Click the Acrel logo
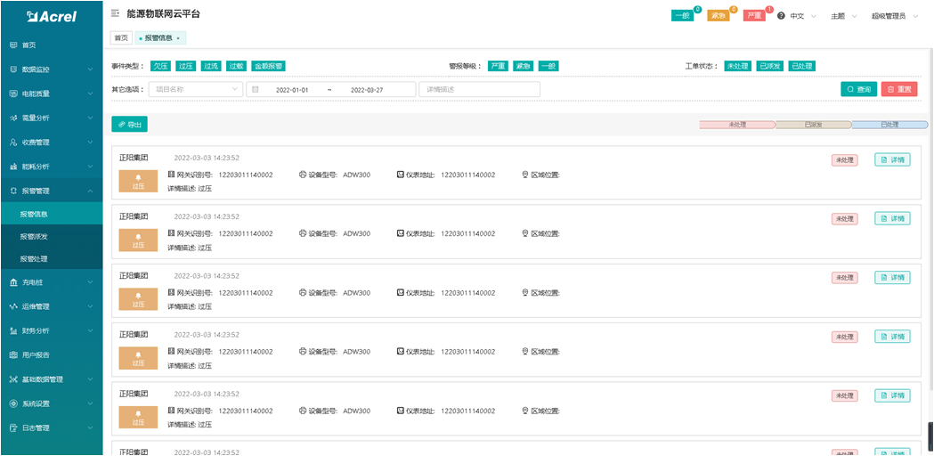 click(x=52, y=17)
